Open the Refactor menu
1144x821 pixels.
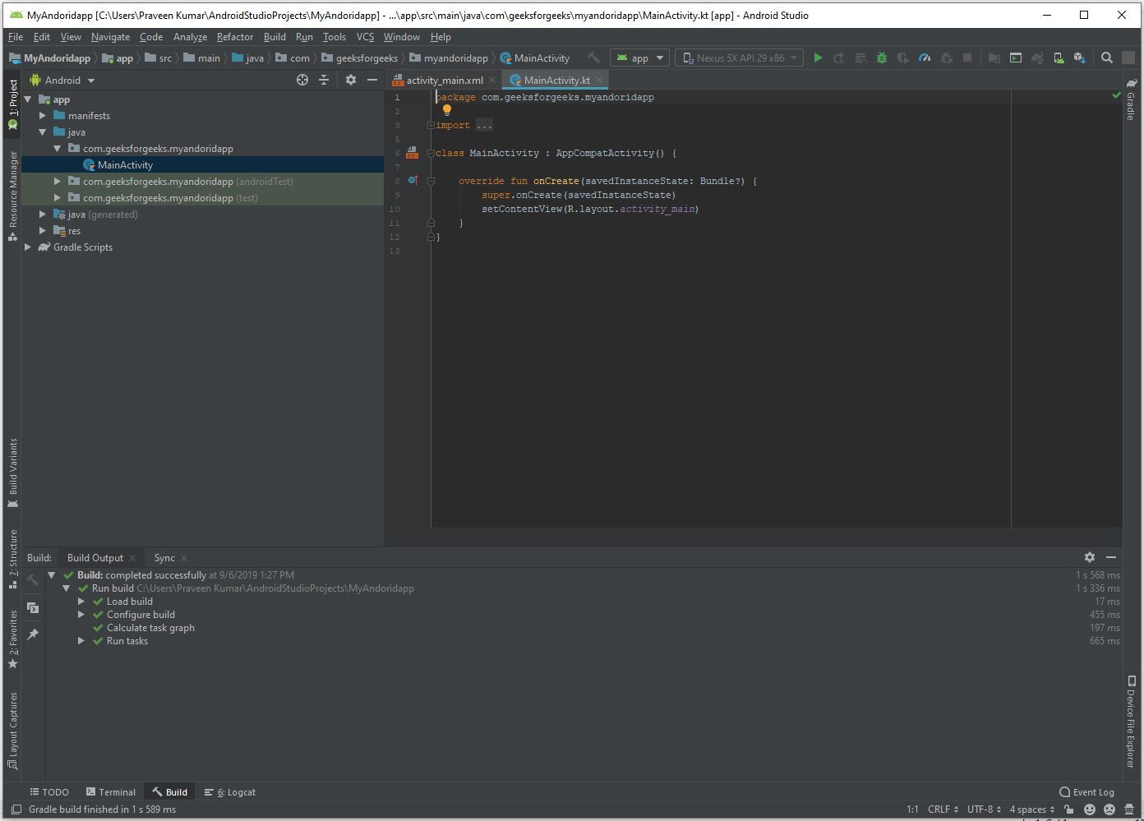[x=234, y=37]
